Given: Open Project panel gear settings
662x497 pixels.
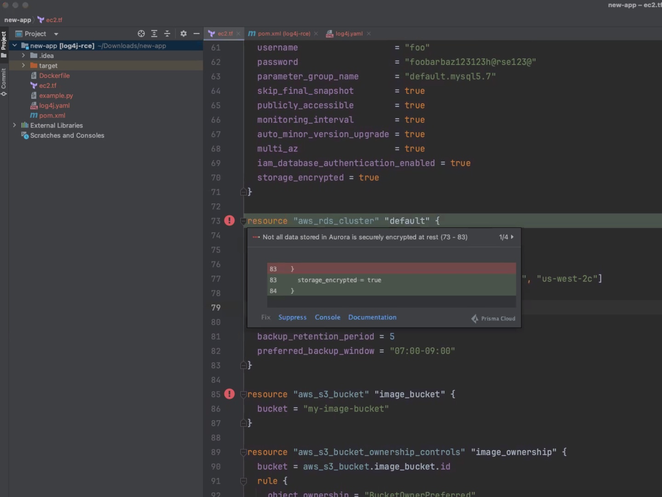Looking at the screenshot, I should (183, 34).
